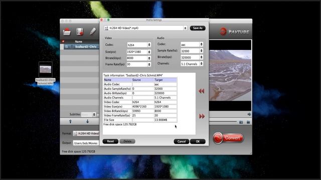Click the Output path /Users/bob/Movies field
This screenshot has height=180, width=321.
(x=86, y=143)
